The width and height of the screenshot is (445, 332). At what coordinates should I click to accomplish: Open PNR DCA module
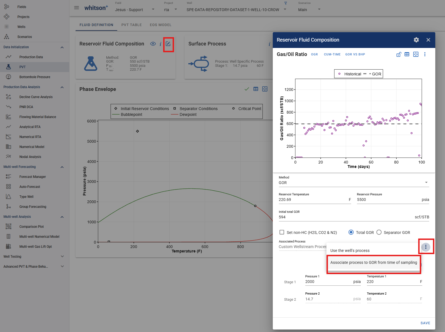click(x=26, y=107)
